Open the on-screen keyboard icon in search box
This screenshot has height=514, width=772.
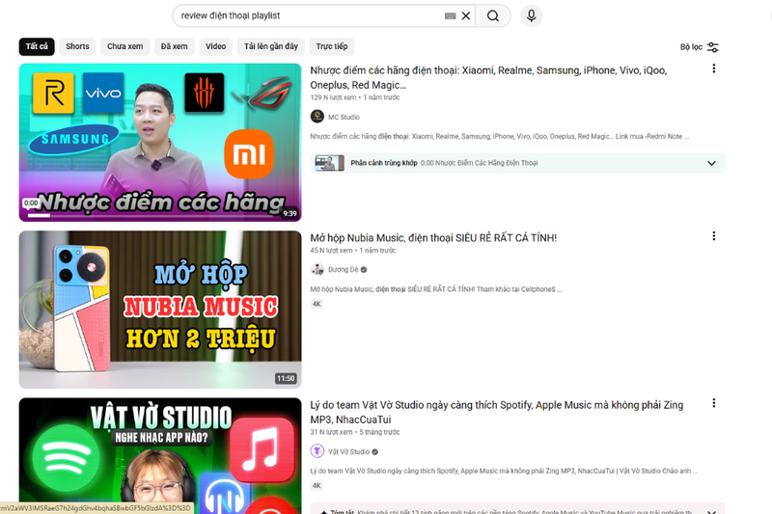(x=450, y=15)
